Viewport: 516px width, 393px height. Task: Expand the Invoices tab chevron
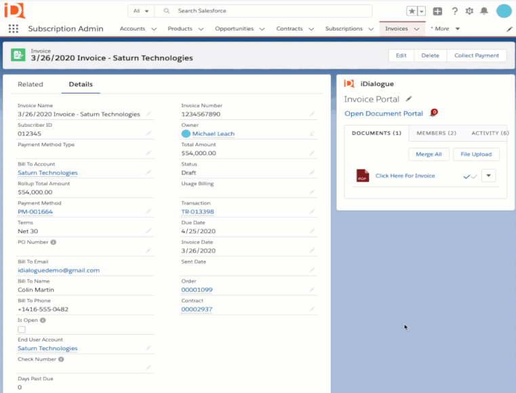(416, 29)
